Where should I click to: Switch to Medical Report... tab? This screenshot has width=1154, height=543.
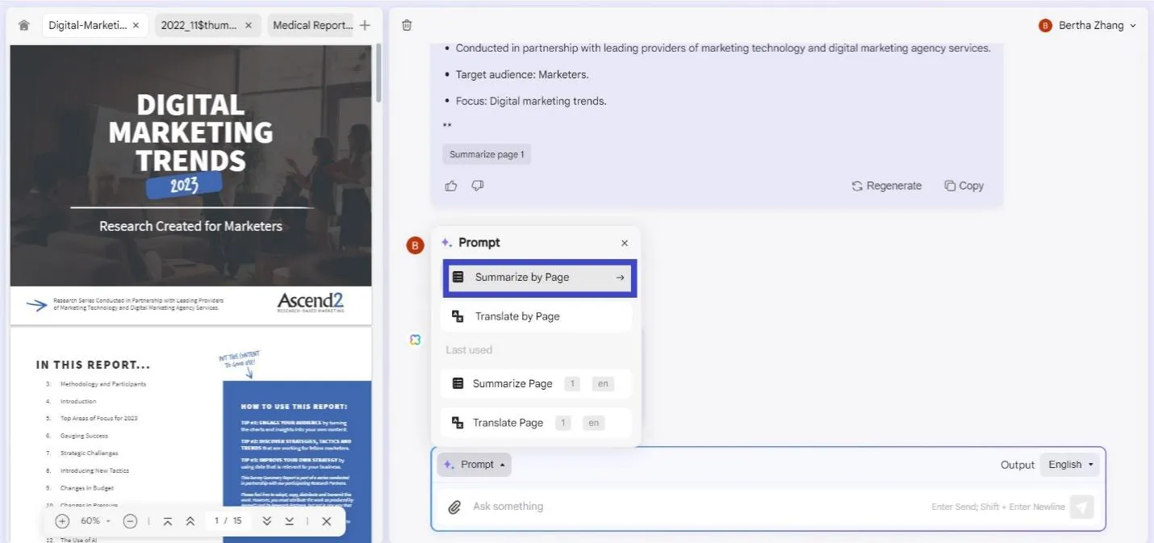pos(312,25)
